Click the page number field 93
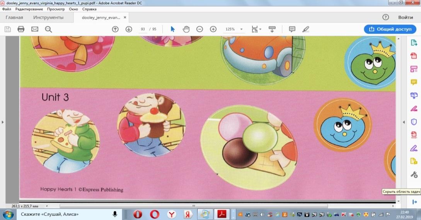 tap(143, 29)
